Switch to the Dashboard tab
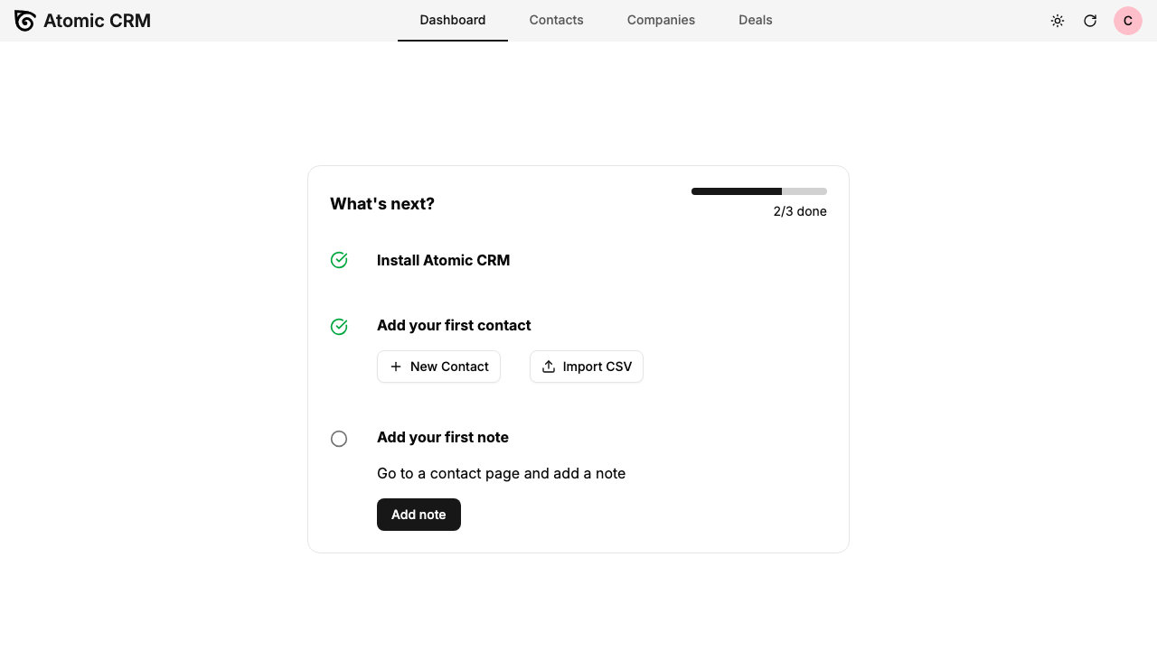Image resolution: width=1157 pixels, height=650 pixels. pos(453,20)
